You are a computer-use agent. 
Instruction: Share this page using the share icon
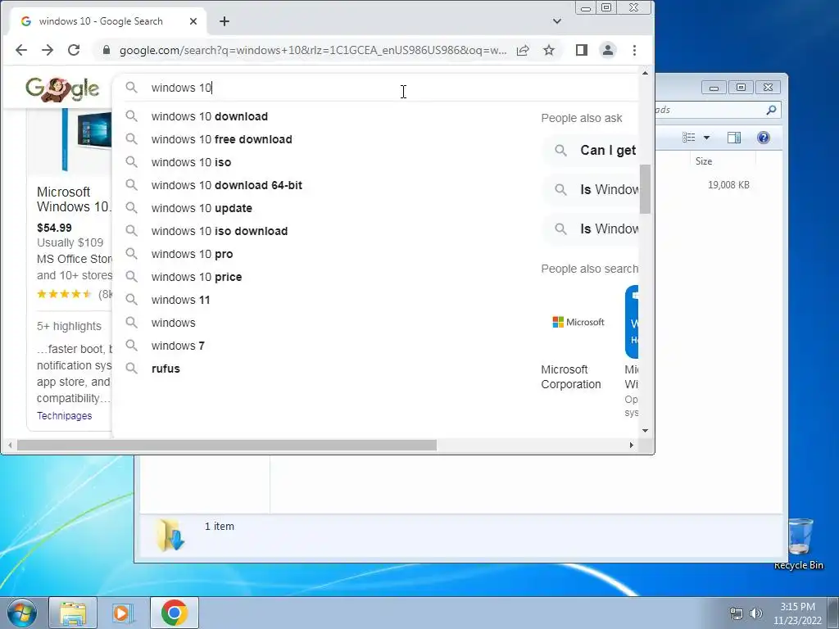point(523,50)
